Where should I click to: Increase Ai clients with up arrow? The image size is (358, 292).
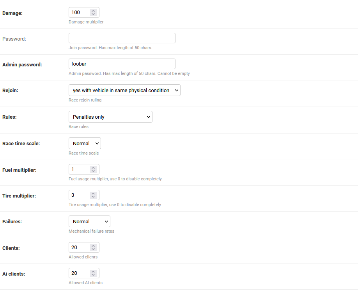[93, 272]
